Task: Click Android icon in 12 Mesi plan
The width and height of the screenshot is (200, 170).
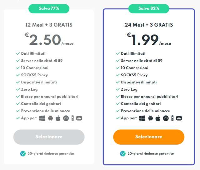Action: click(51, 118)
